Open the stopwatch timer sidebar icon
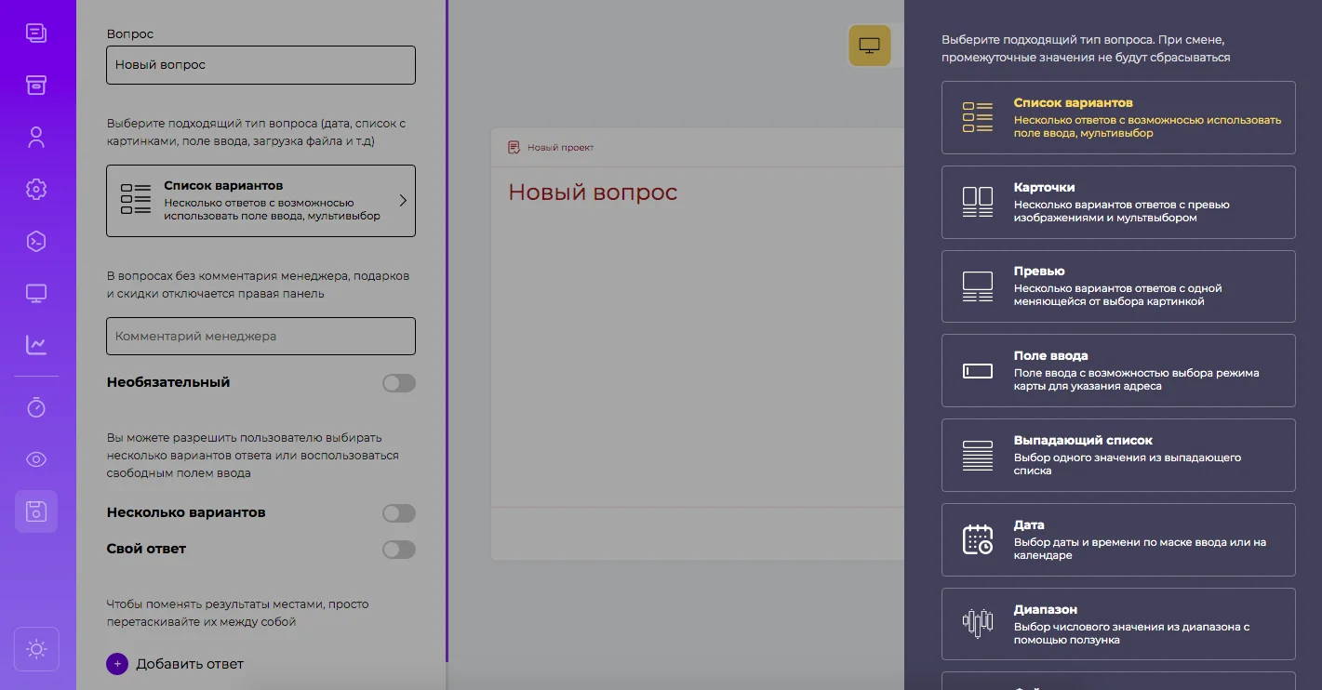Image resolution: width=1322 pixels, height=690 pixels. (36, 407)
